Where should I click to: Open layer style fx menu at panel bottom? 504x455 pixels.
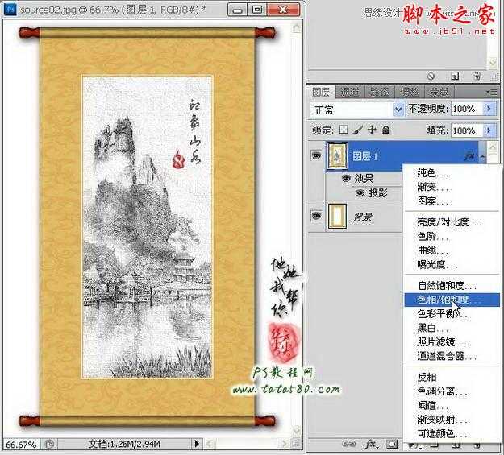(371, 445)
